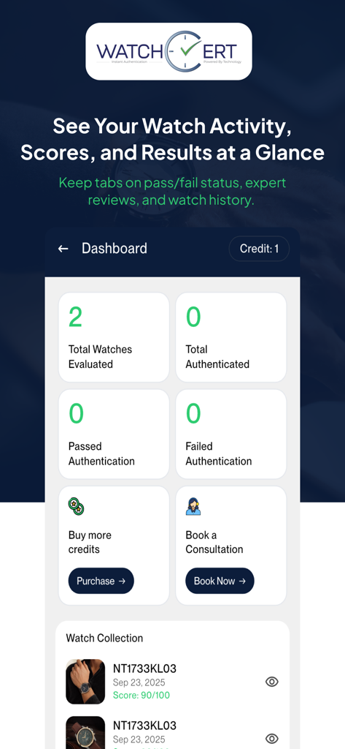Viewport: 345px width, 749px height.
Task: Click the credits coin icon
Action: click(77, 506)
